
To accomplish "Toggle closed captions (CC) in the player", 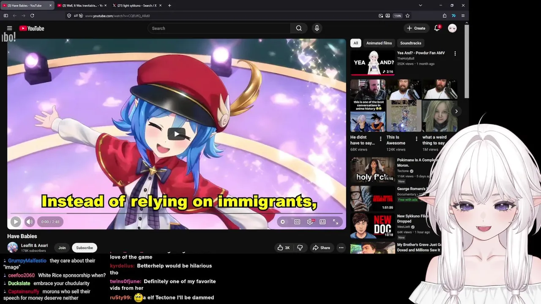I will (x=297, y=222).
